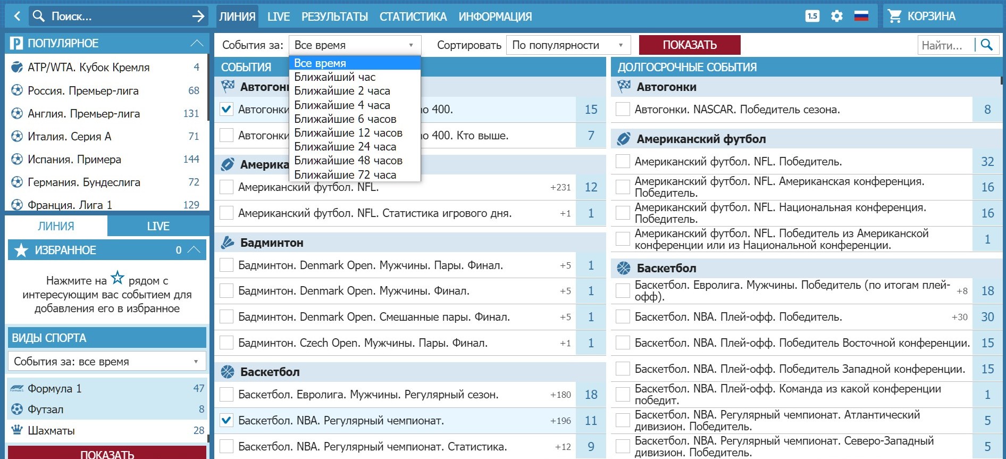Click the badminton shuttlecock icon

tap(228, 243)
